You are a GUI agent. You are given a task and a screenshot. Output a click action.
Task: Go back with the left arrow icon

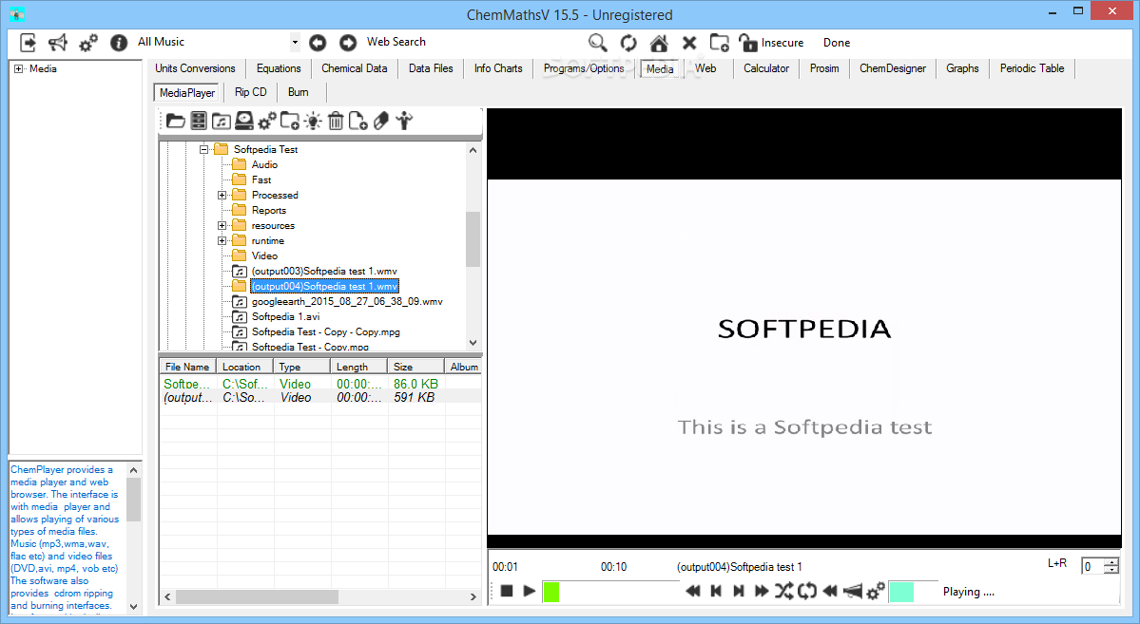(318, 43)
